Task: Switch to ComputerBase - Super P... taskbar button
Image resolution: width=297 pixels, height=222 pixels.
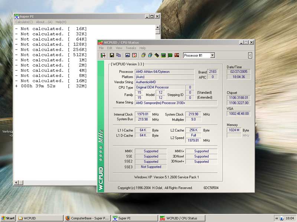Action: [x=87, y=218]
